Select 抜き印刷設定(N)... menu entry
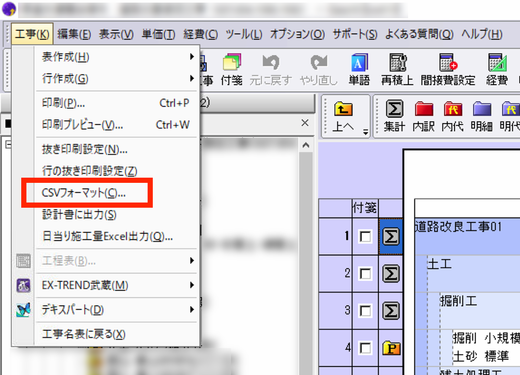The image size is (520, 375). point(116,149)
